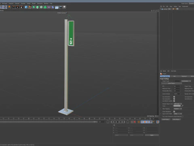The width and height of the screenshot is (194, 146).
Task: Open the Centimeters unit dropdown
Action: (x=186, y=81)
